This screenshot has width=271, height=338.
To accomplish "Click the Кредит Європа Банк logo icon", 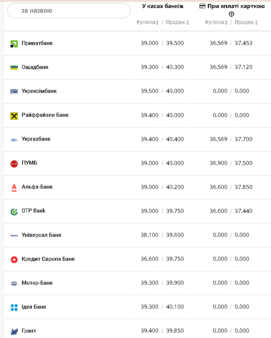I will (x=14, y=260).
